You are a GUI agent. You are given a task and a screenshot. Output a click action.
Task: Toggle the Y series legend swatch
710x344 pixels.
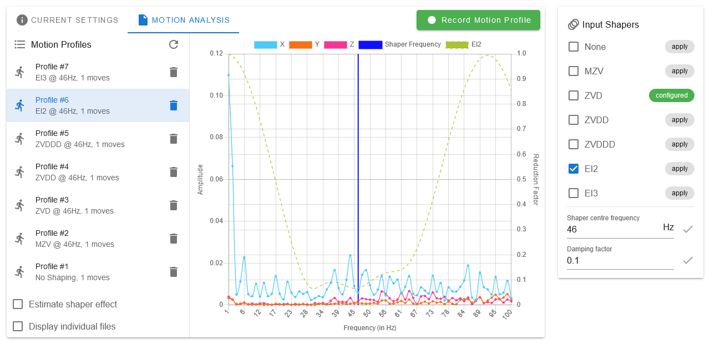click(x=301, y=44)
